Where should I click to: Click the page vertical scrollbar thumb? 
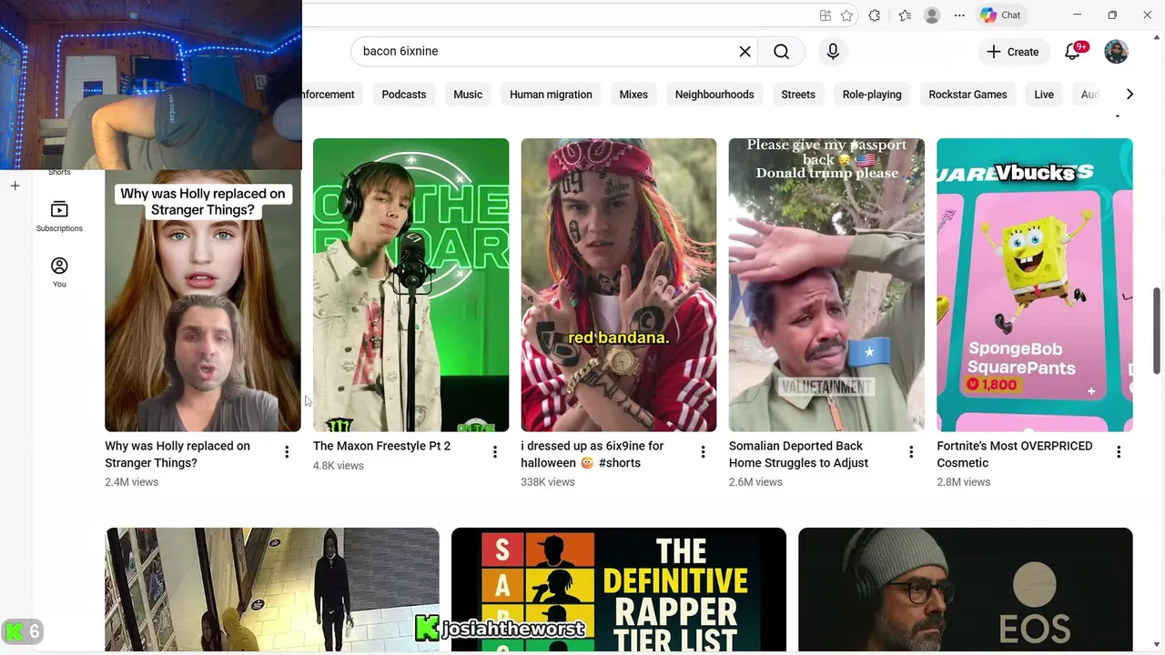tap(1157, 329)
